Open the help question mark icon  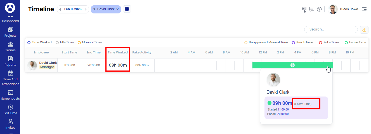(x=319, y=9)
